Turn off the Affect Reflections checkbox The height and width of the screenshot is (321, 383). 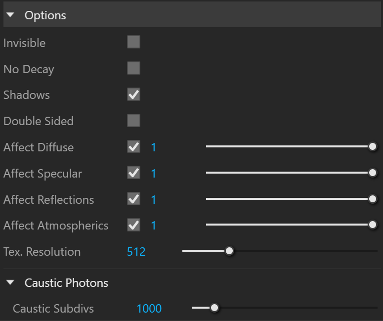pyautogui.click(x=133, y=199)
